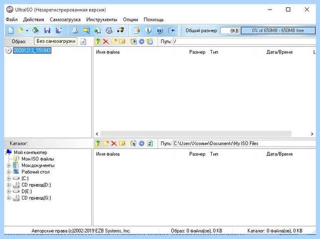Click the add files icon in image toolbar
Screen dimensions: 320x239
133,42
